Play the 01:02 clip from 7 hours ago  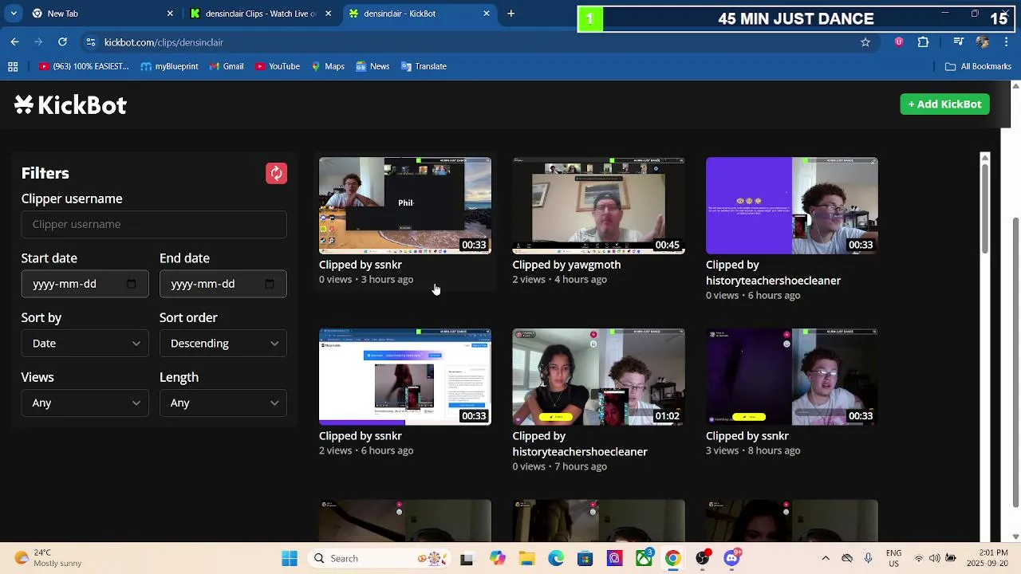pyautogui.click(x=598, y=377)
